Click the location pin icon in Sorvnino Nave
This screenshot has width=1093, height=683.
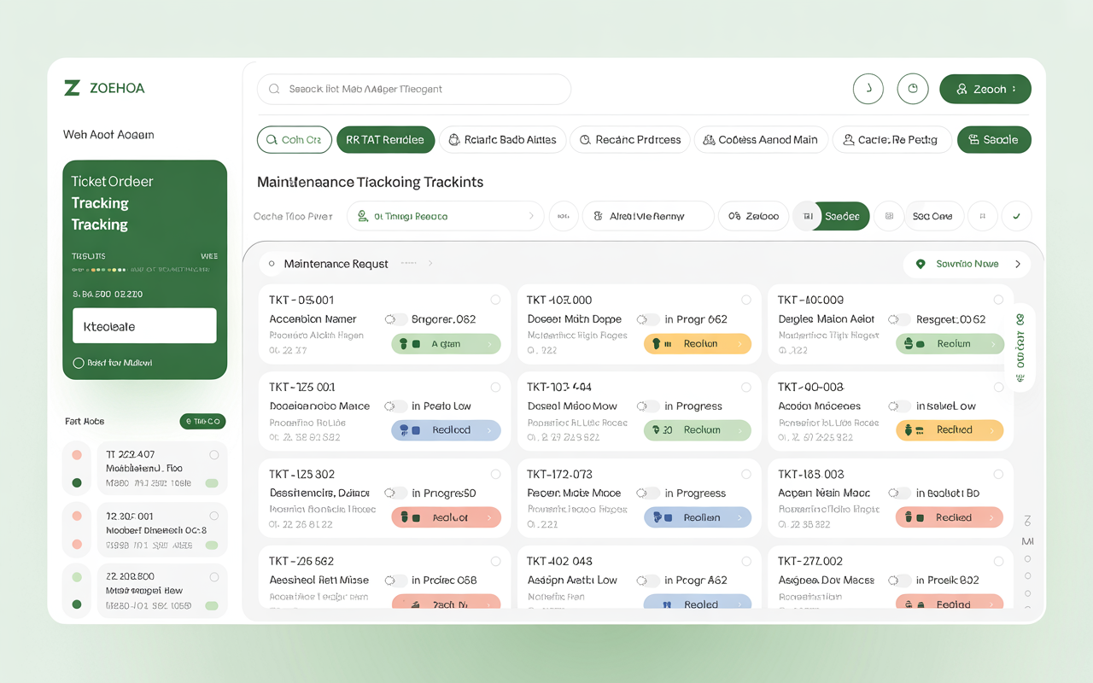pos(921,265)
